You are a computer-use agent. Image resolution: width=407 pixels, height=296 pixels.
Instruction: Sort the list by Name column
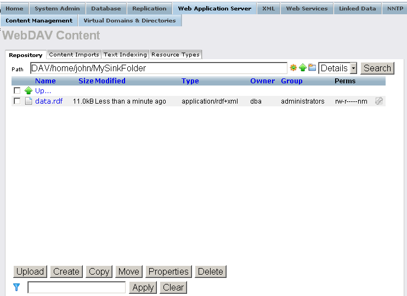[x=46, y=81]
